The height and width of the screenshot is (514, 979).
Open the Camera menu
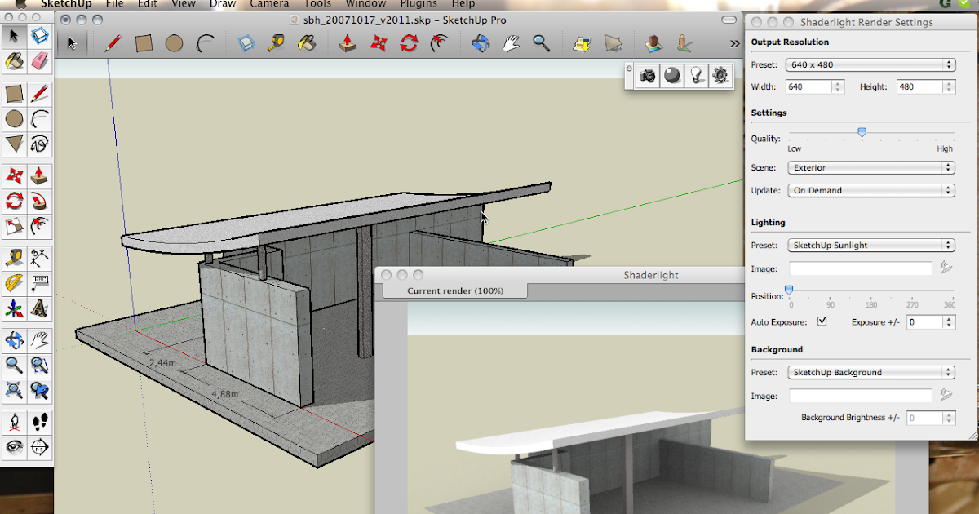tap(268, 4)
